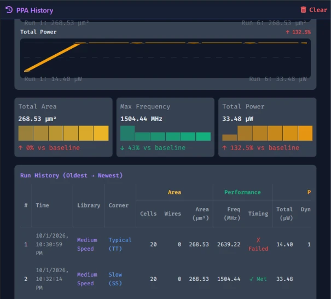Image resolution: width=331 pixels, height=299 pixels.
Task: Click the Time column header
Action: pyautogui.click(x=42, y=205)
